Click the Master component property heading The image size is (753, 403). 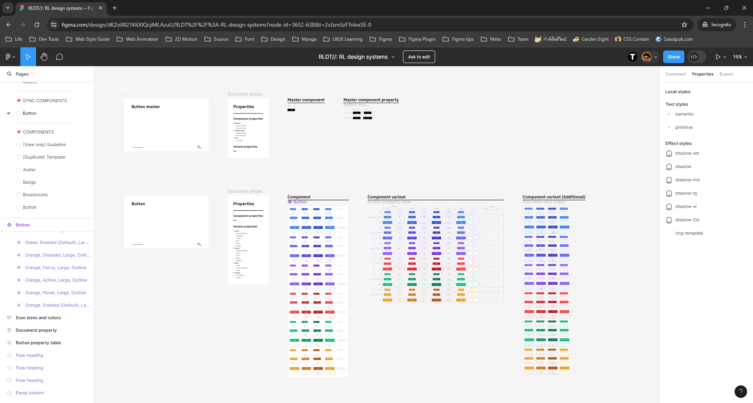point(371,100)
